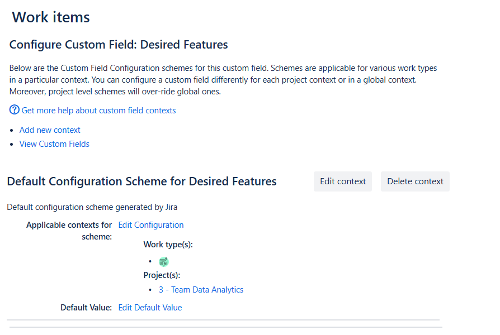Click the Default Value label

pyautogui.click(x=86, y=308)
